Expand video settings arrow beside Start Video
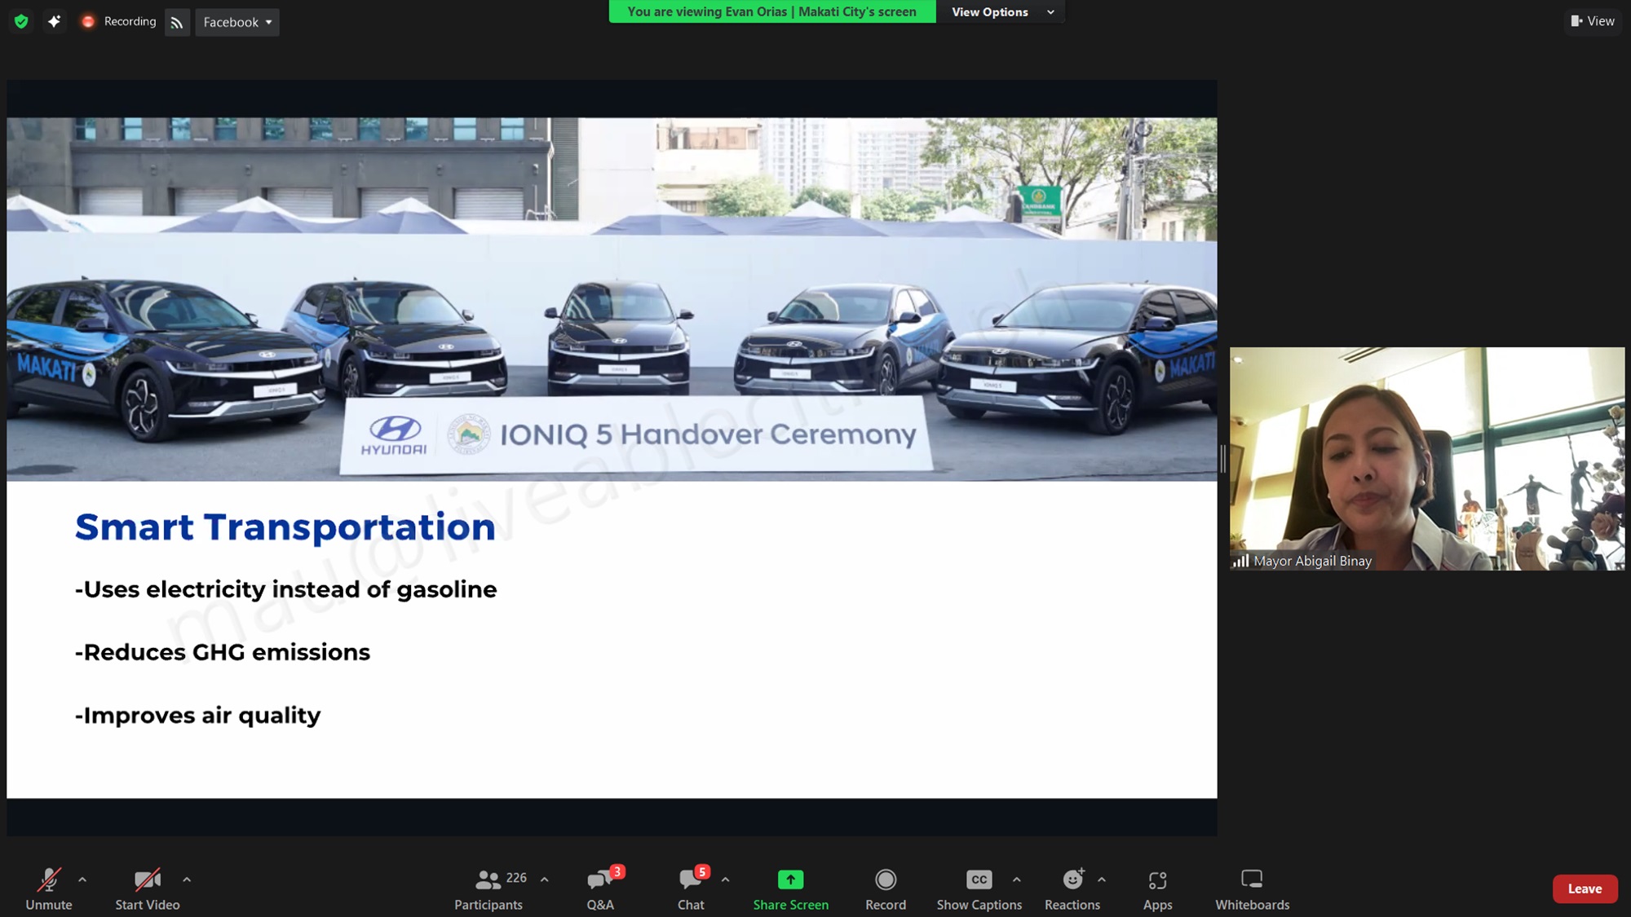1631x917 pixels. tap(187, 880)
